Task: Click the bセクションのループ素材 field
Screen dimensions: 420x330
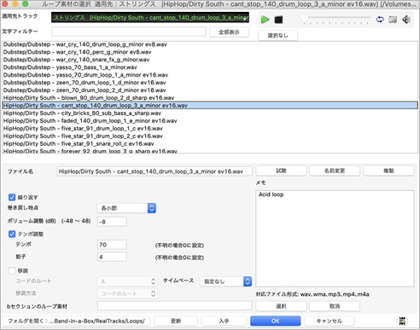Action: click(x=175, y=306)
